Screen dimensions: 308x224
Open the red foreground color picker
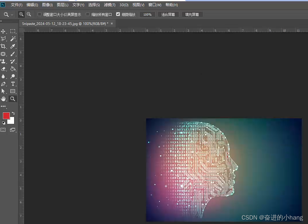(6, 116)
